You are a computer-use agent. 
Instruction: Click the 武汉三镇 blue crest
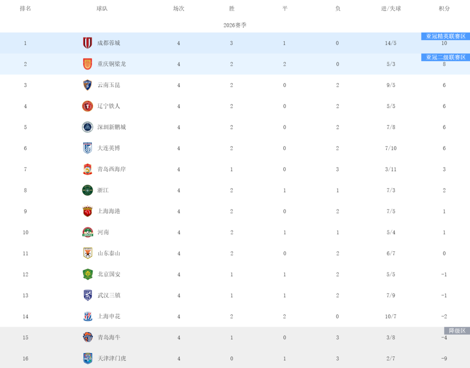pyautogui.click(x=87, y=295)
